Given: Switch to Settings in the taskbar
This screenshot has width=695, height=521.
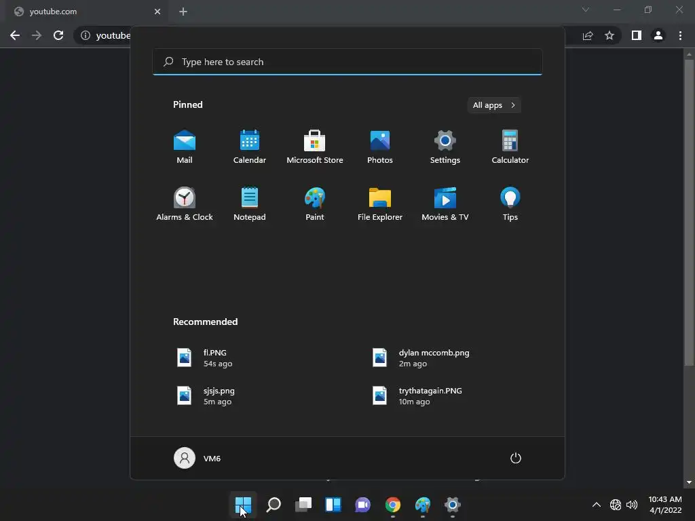Looking at the screenshot, I should (452, 505).
